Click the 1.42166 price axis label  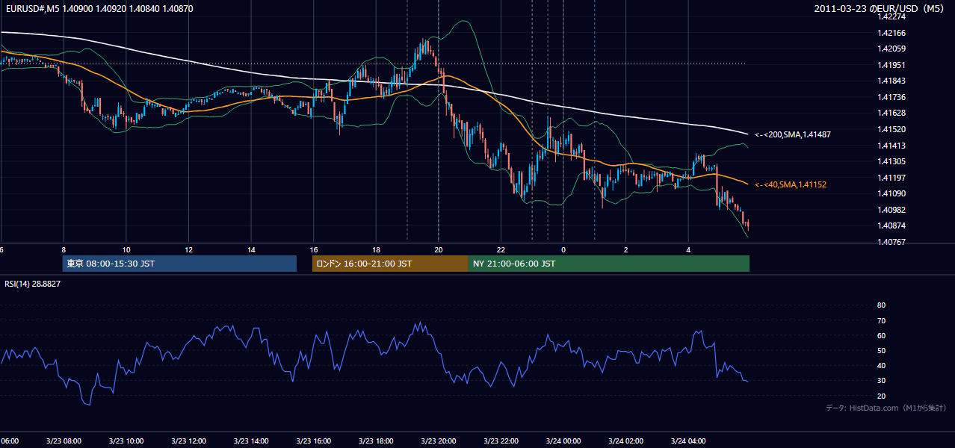coord(891,33)
